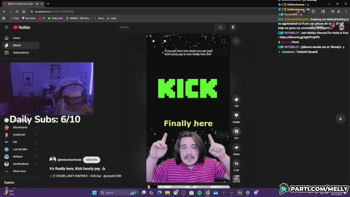The width and height of the screenshot is (350, 197).
Task: Open the Discord invite link in chat
Action: (x=299, y=37)
